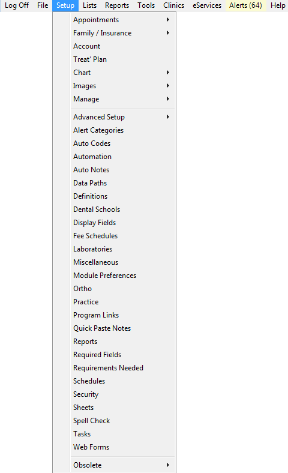Open the eServices menu
Viewport: 288px width, 473px height.
(x=207, y=5)
